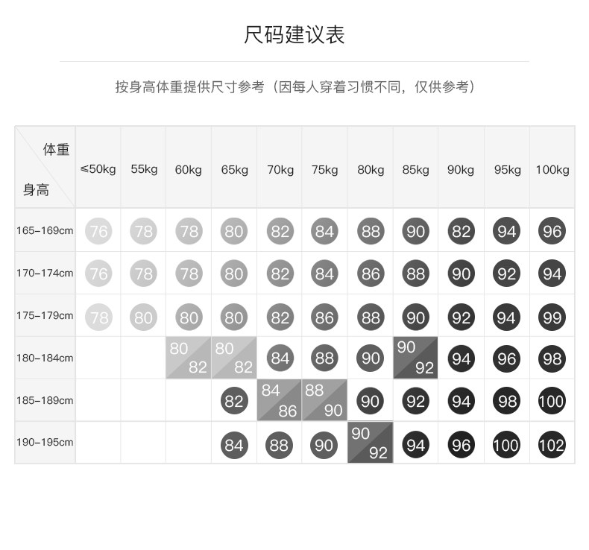Click size 80 under 60kg, 175-179cm row
589x550 pixels.
[189, 317]
